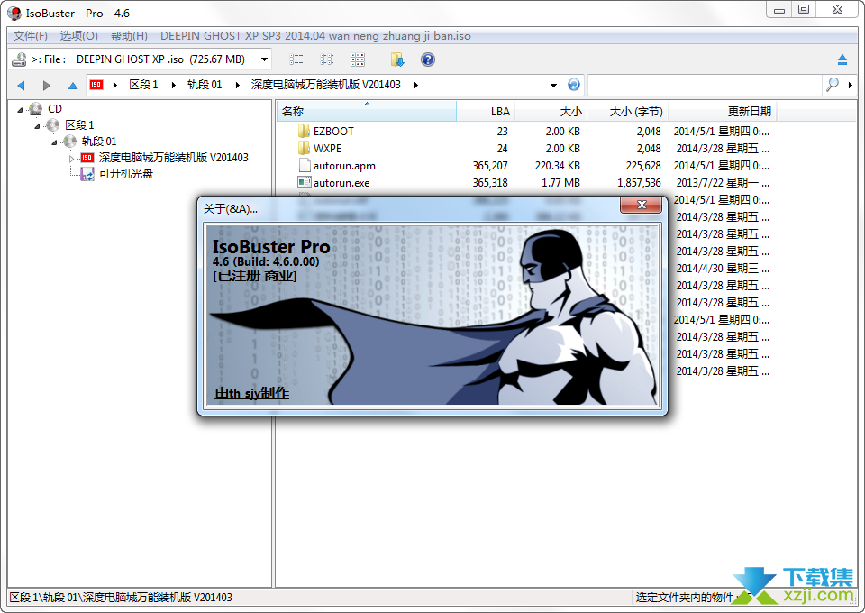Open search options arrow beside magnifier
The image size is (865, 613).
[850, 85]
